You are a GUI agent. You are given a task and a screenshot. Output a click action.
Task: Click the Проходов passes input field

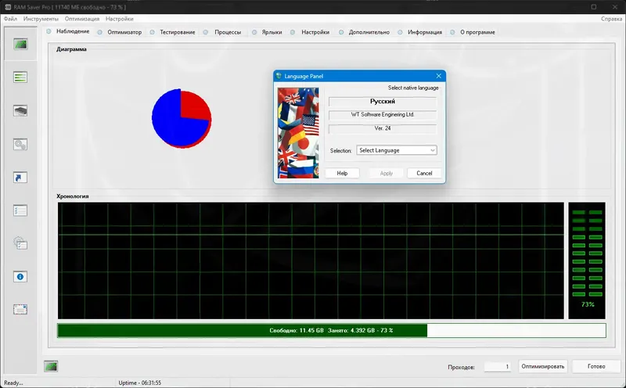(498, 366)
